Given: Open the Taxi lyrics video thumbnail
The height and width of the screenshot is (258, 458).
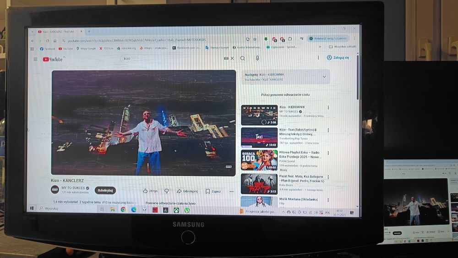Looking at the screenshot, I should point(259,137).
